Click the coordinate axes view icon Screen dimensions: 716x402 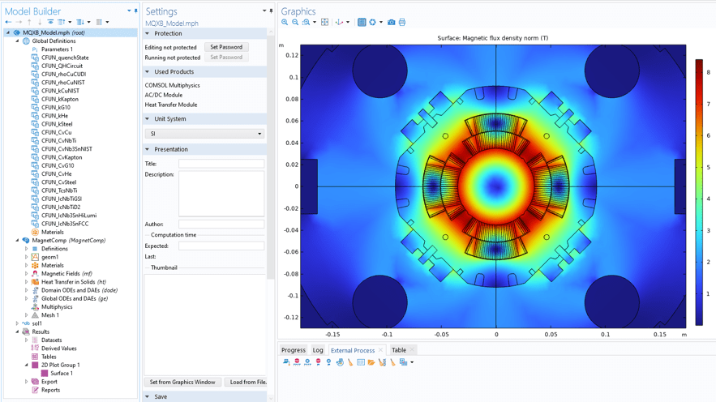pos(339,22)
